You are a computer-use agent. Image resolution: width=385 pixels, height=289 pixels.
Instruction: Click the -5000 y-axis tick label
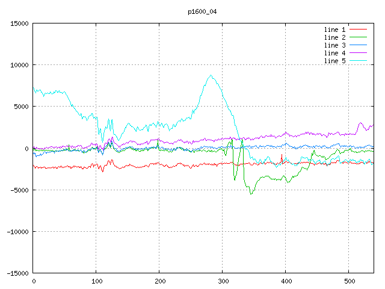pos(19,190)
